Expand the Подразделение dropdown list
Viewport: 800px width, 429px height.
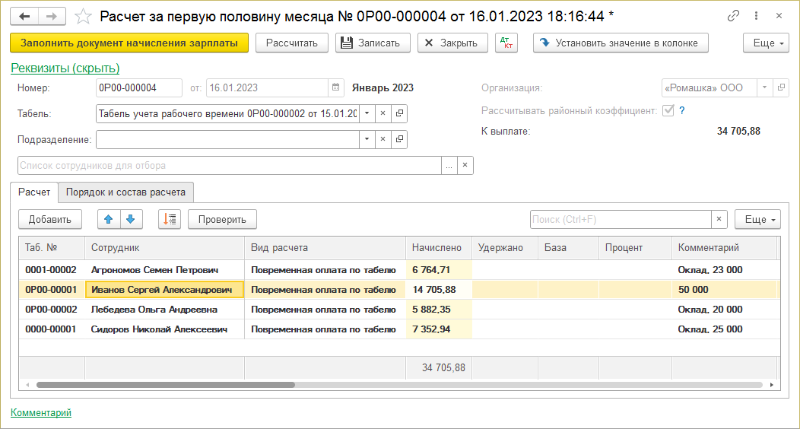pos(367,138)
